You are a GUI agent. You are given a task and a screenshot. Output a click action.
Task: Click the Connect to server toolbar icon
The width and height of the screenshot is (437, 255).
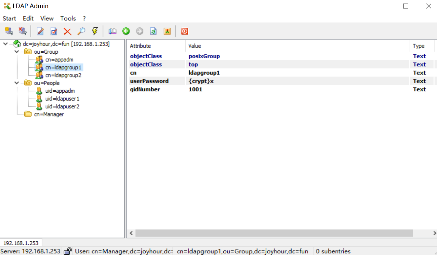9,31
